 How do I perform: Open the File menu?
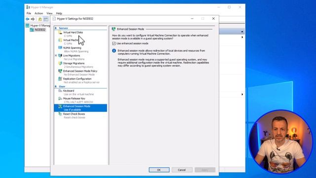[x=29, y=13]
